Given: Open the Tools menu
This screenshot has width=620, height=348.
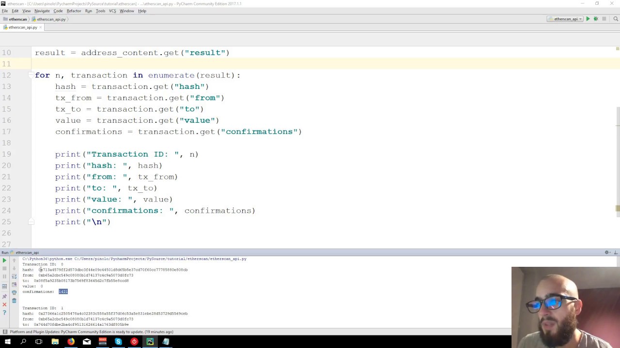Looking at the screenshot, I should [x=100, y=11].
